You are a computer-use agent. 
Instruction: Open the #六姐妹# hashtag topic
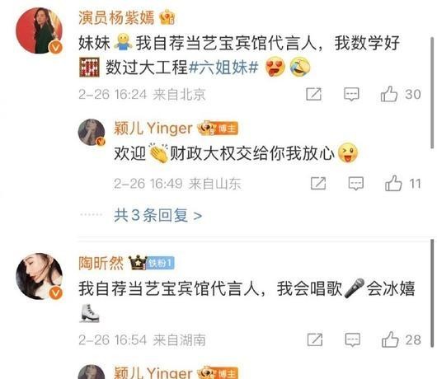tap(223, 67)
